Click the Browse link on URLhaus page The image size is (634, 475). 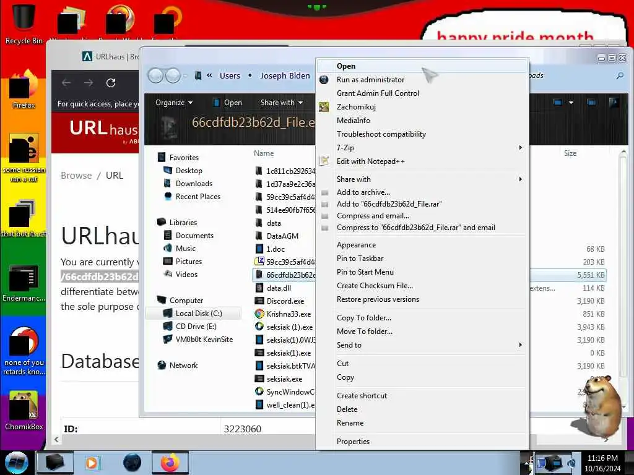(x=76, y=175)
